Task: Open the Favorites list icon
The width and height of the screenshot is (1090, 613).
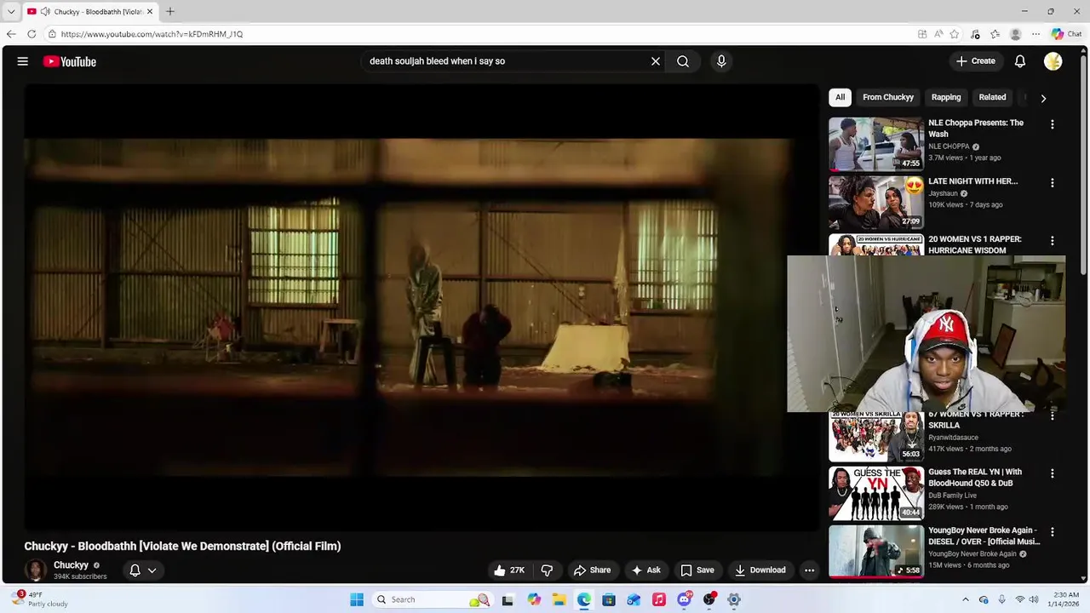Action: pos(995,34)
